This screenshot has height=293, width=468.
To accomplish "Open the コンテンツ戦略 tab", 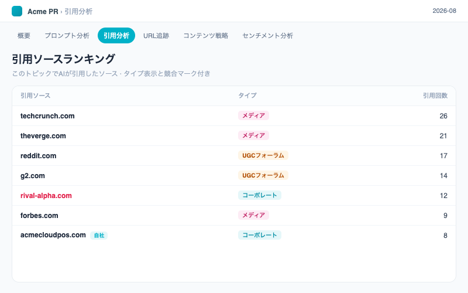I will click(x=206, y=36).
